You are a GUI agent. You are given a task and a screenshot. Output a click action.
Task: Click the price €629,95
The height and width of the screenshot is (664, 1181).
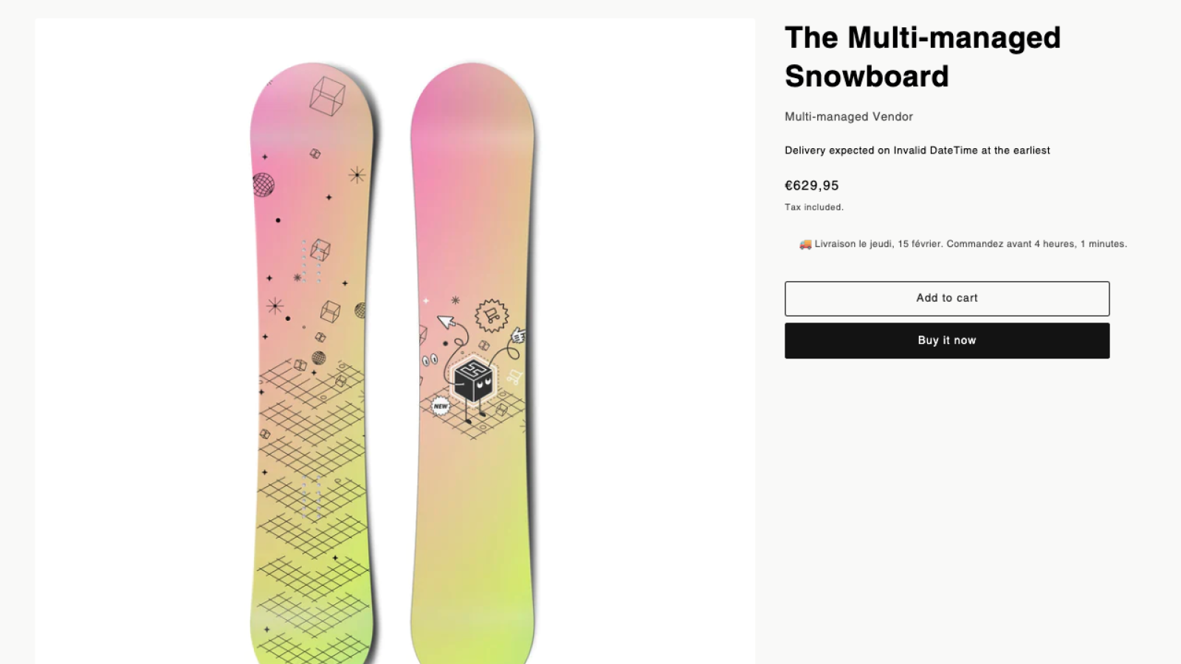click(x=811, y=185)
